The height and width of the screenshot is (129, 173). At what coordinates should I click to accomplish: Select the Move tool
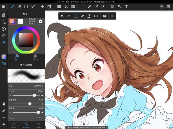pos(43,7)
